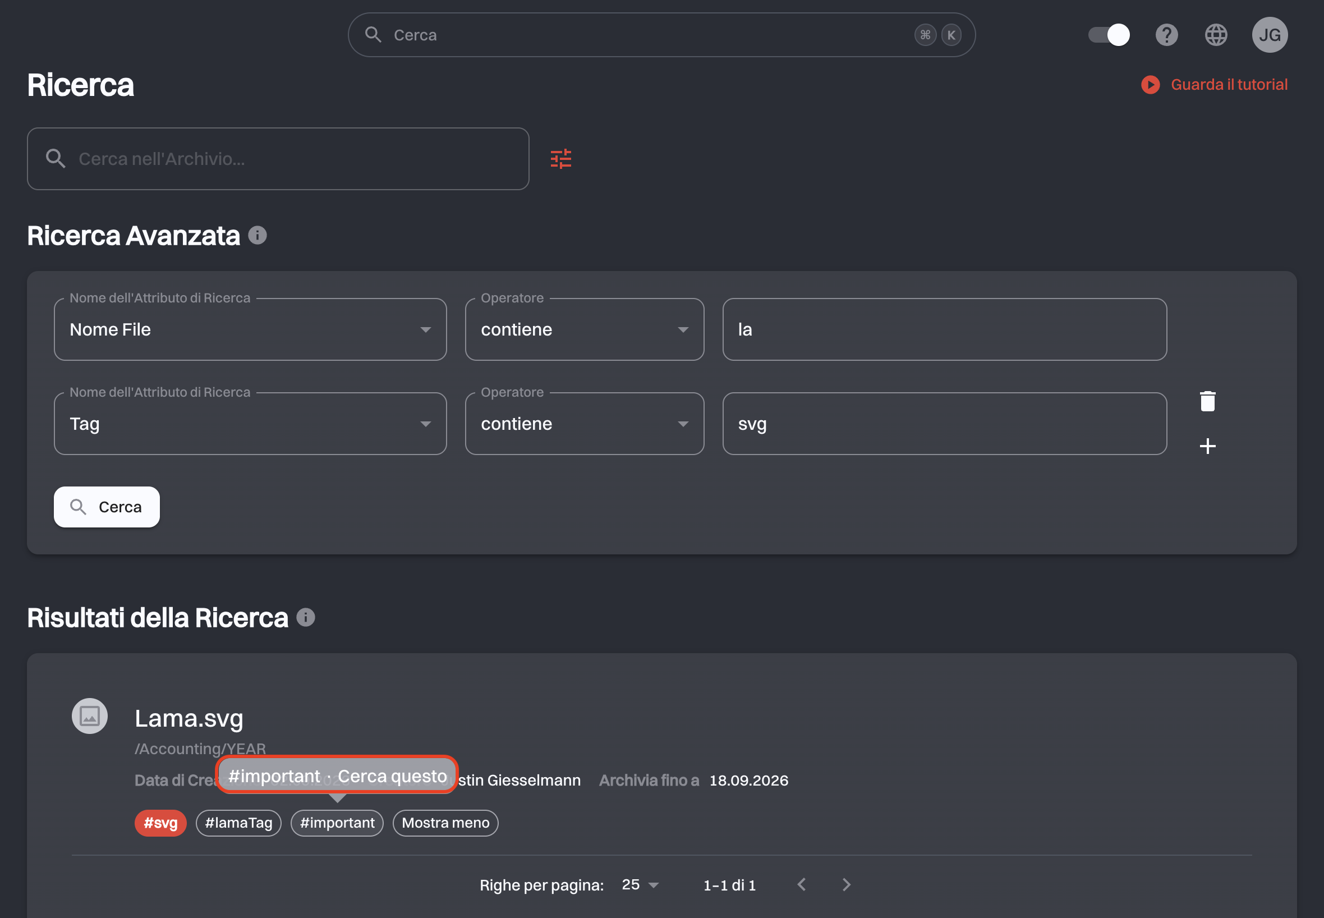Click the white Cerca search button
This screenshot has width=1324, height=918.
point(107,507)
